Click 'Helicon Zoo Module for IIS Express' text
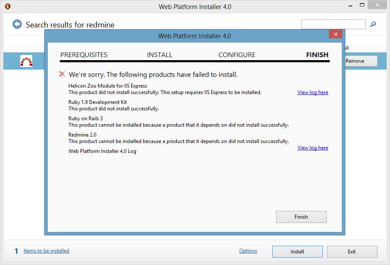This screenshot has height=265, width=390. tap(107, 86)
